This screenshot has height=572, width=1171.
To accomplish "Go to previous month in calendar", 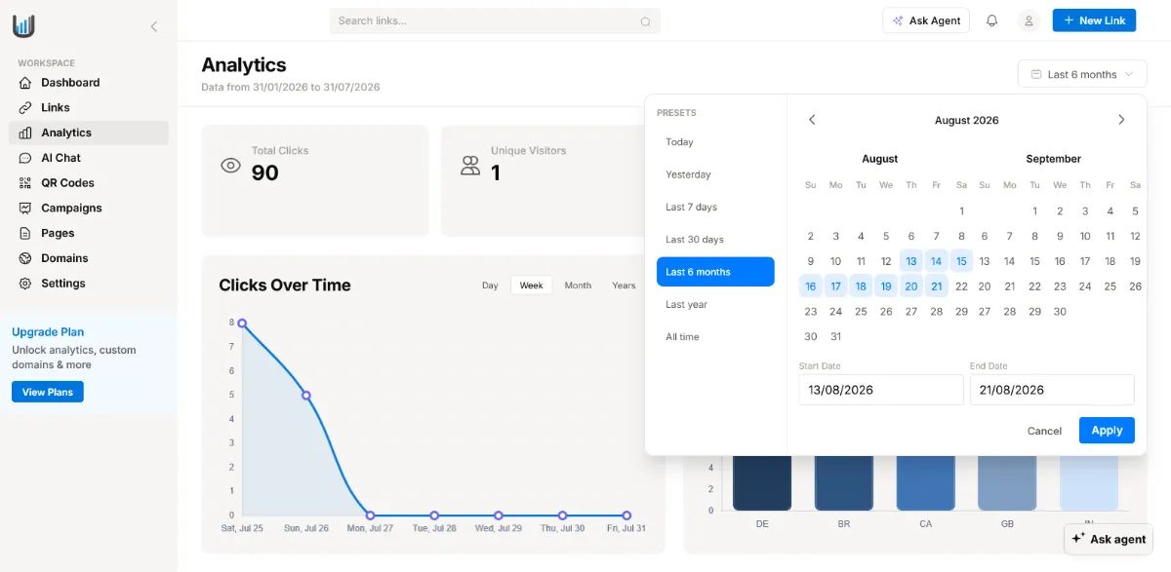I will 812,120.
